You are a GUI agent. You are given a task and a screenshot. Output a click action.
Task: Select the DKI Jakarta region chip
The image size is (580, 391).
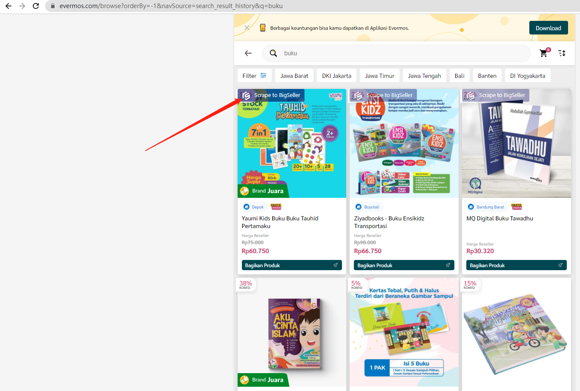pyautogui.click(x=336, y=76)
